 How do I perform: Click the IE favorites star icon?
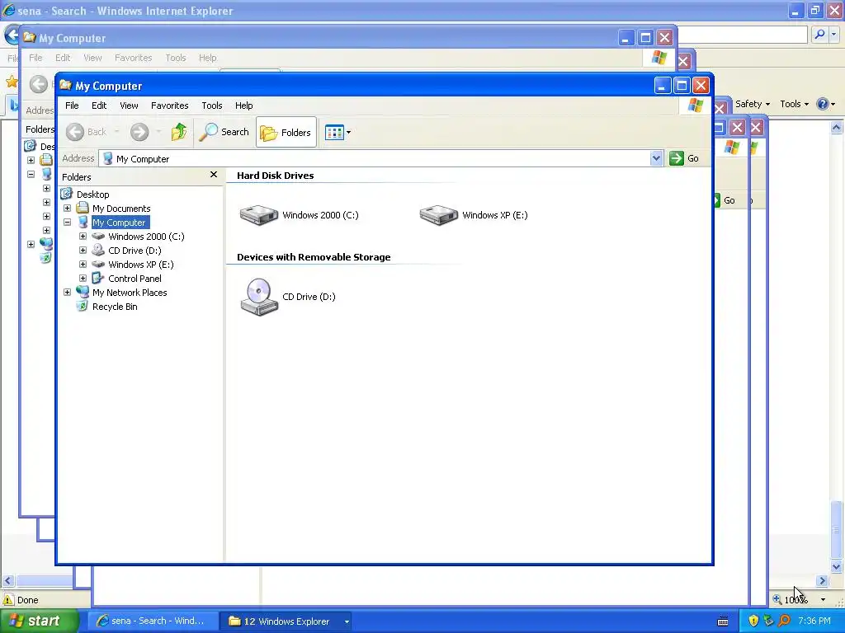click(x=11, y=82)
